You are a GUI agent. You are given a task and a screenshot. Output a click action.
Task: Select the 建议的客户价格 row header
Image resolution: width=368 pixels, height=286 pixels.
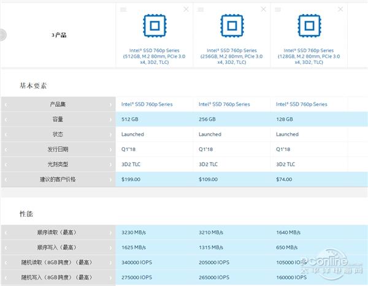pos(58,179)
